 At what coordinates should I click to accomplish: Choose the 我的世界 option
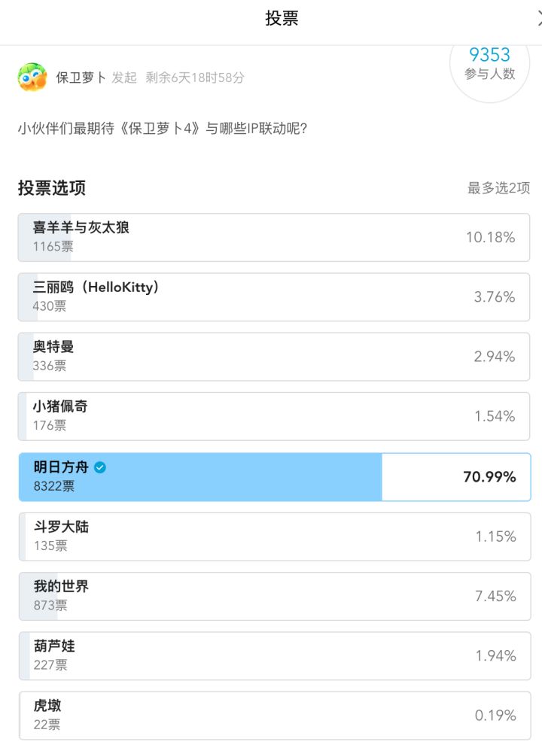(x=274, y=596)
